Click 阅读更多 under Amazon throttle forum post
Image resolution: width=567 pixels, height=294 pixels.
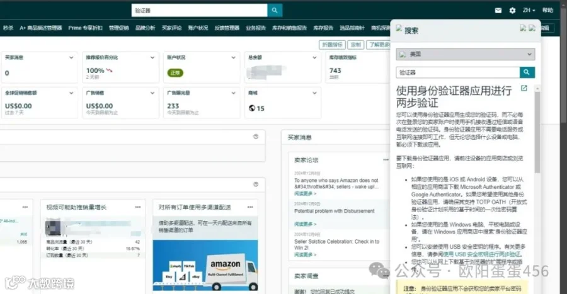click(x=305, y=194)
